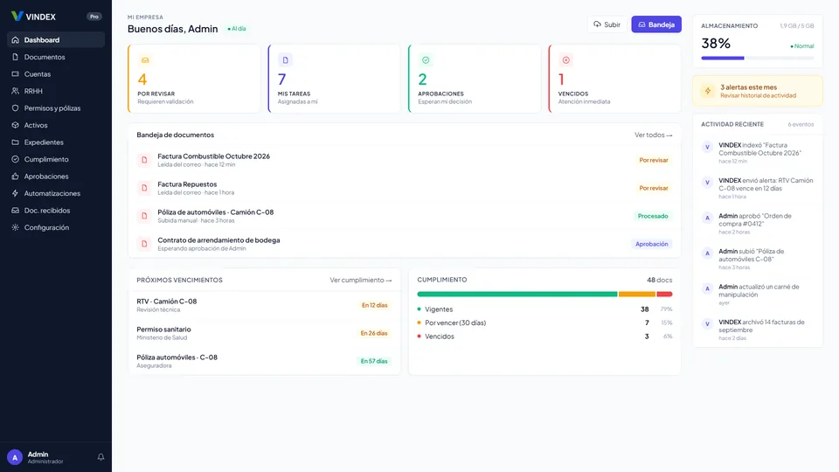The image size is (839, 472).
Task: Click the Factura Repuestos file icon
Action: [144, 188]
